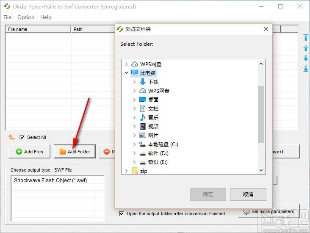Expand the 音乐 folder node
The width and height of the screenshot is (310, 233).
pos(134,117)
